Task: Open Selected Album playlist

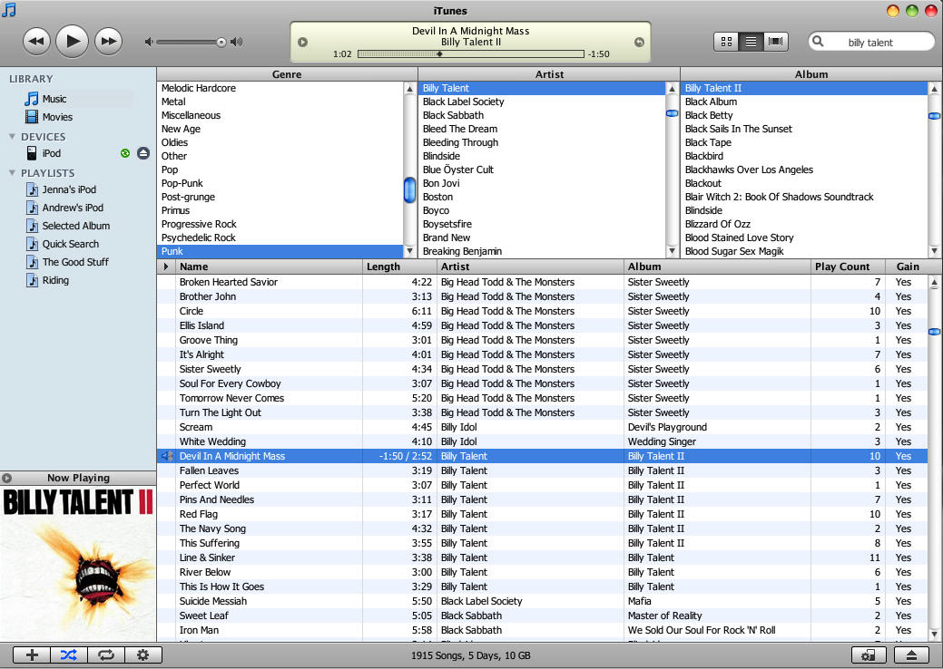Action: (75, 226)
